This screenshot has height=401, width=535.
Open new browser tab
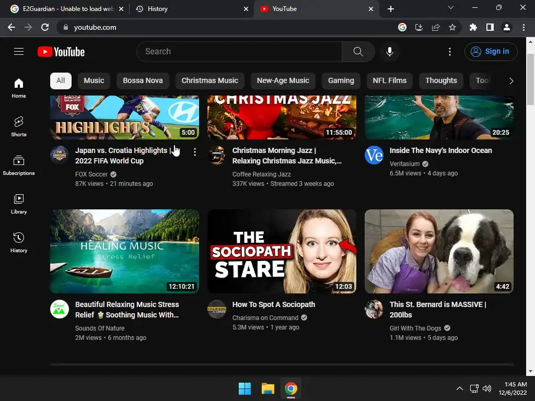point(391,9)
